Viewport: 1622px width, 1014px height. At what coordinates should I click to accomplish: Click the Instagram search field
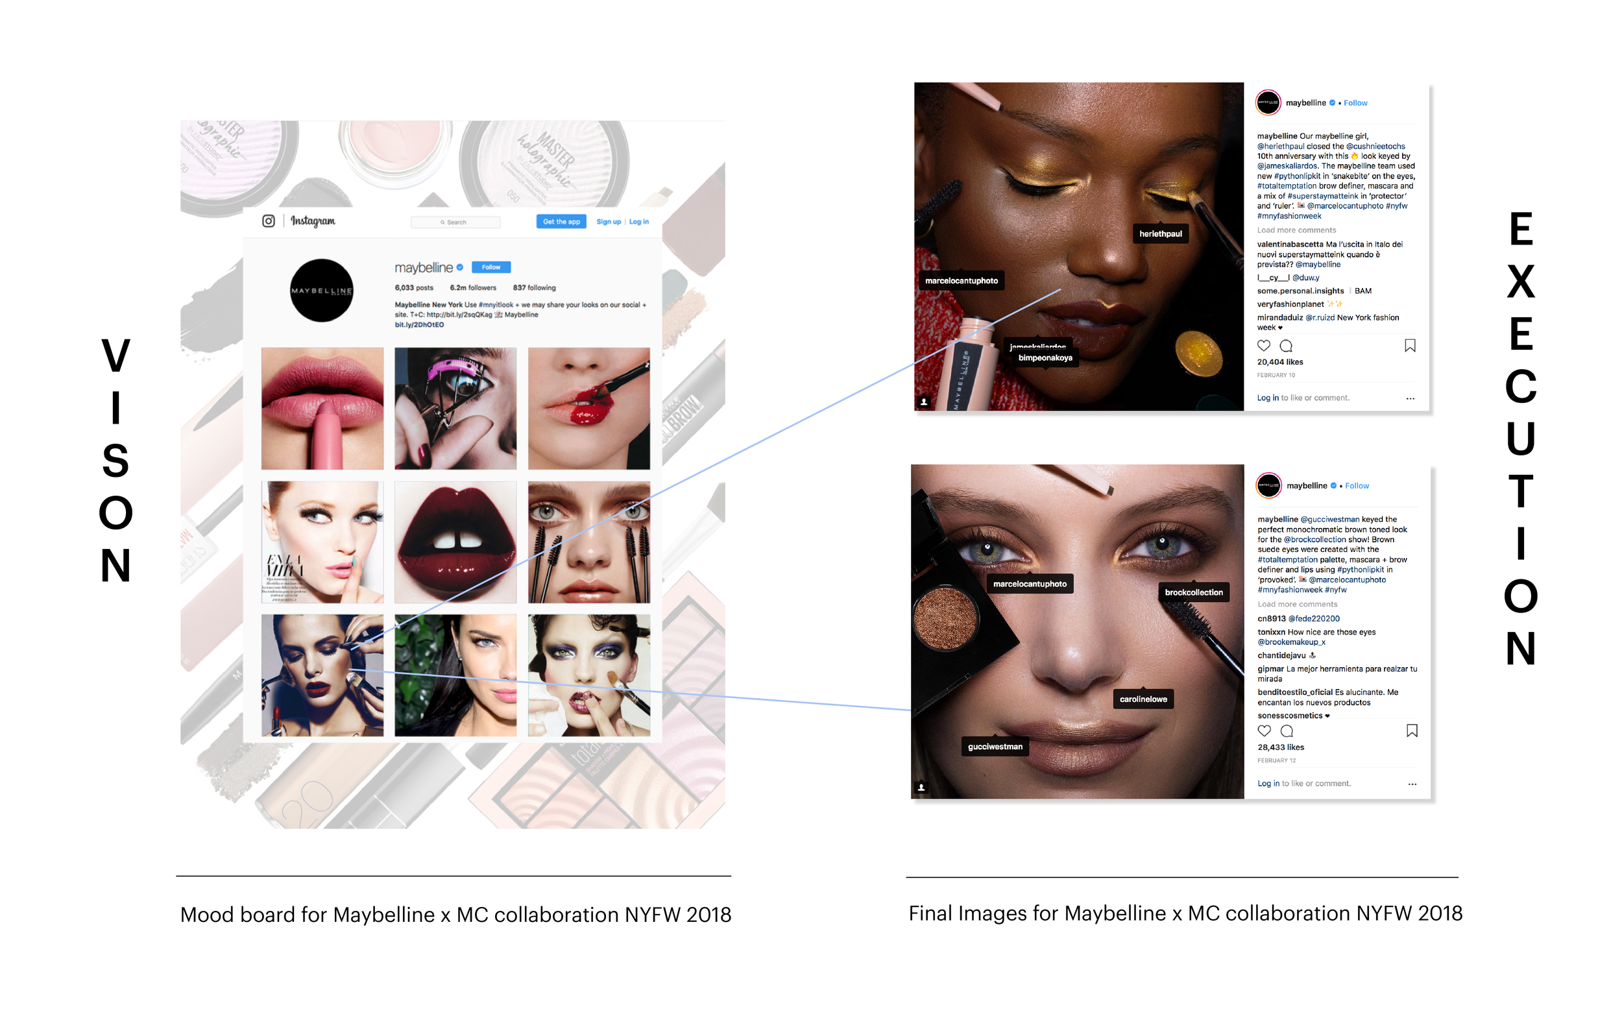click(x=456, y=222)
